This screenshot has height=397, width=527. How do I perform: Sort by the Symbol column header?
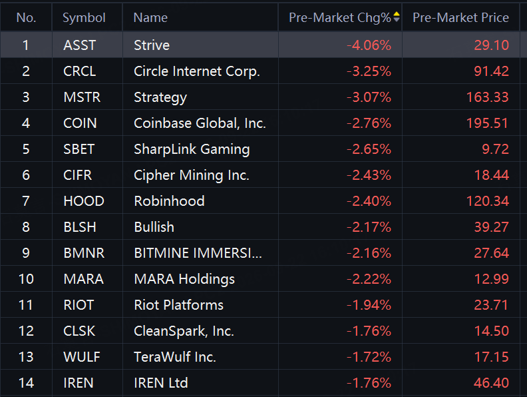(x=84, y=17)
